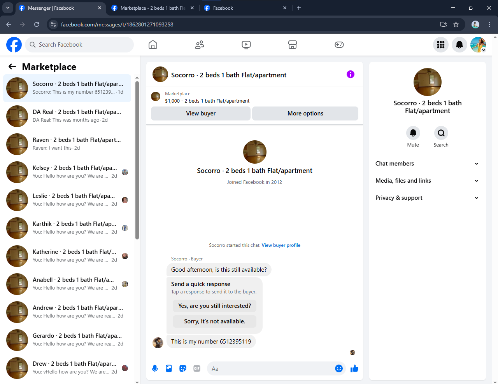Viewport: 498px width, 384px height.
Task: Reload the page in the browser
Action: tap(37, 24)
